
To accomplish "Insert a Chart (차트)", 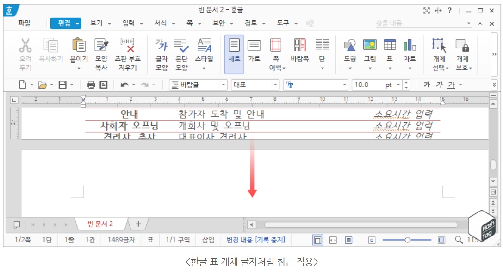I will click(410, 45).
